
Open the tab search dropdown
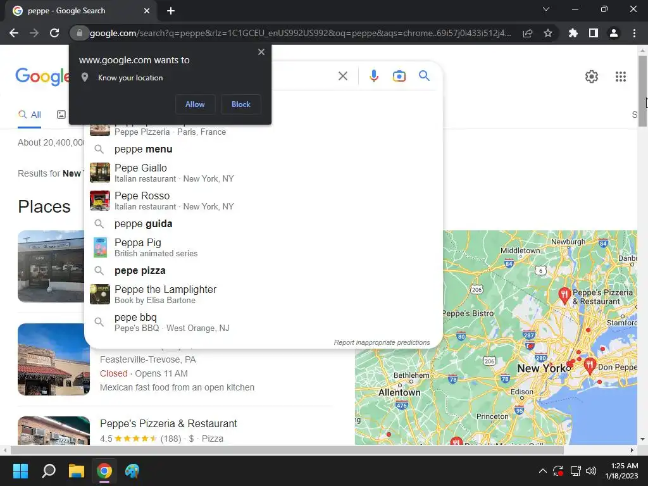tap(546, 9)
